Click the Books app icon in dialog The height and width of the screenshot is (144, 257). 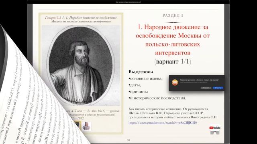point(175,83)
